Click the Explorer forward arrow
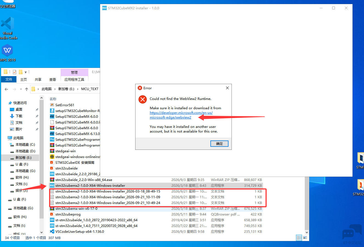The height and width of the screenshot is (247, 364). [x=15, y=89]
